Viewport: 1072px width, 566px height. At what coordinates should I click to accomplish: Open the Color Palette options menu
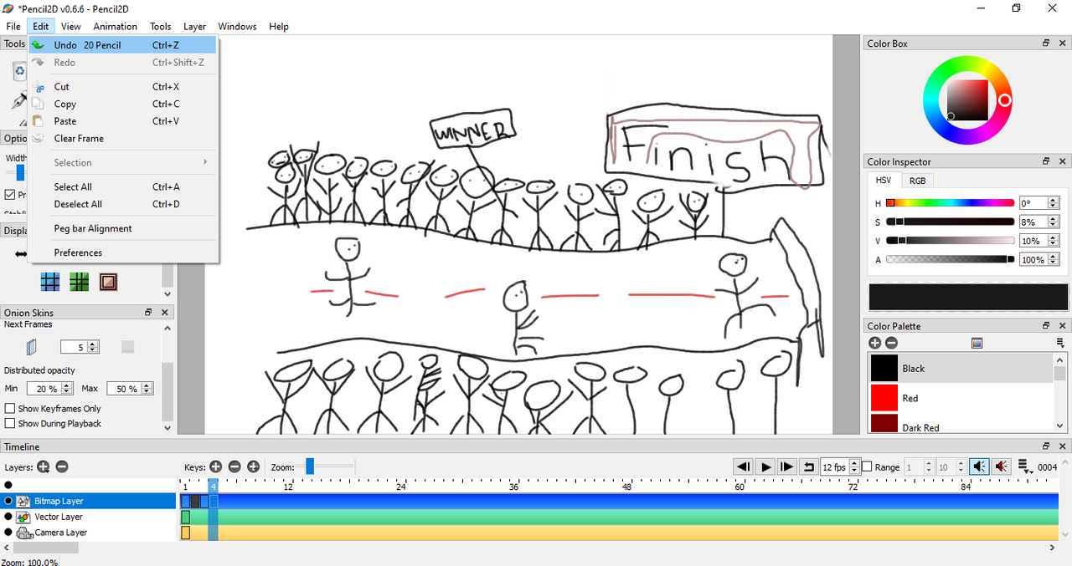pos(1060,343)
